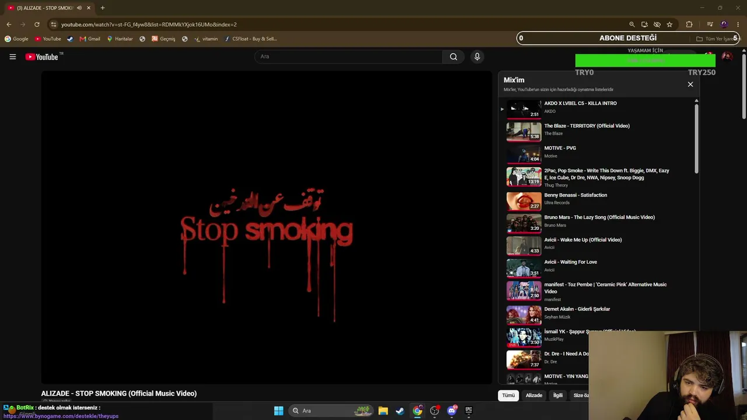747x420 pixels.
Task: Select the Alizade filter chip
Action: click(x=534, y=395)
